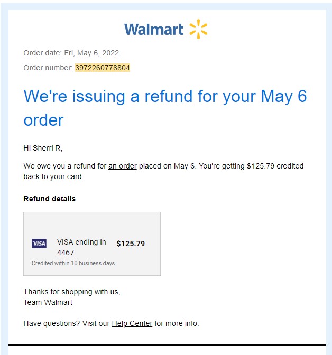This screenshot has height=355, width=332.
Task: Click the $125.79 amount in body sentence
Action: coord(261,166)
